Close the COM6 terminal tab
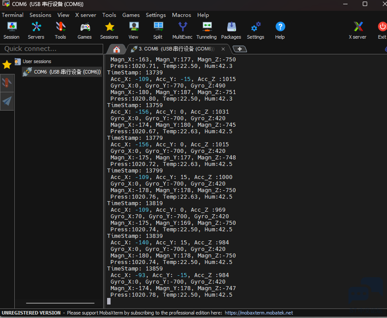 [x=223, y=49]
